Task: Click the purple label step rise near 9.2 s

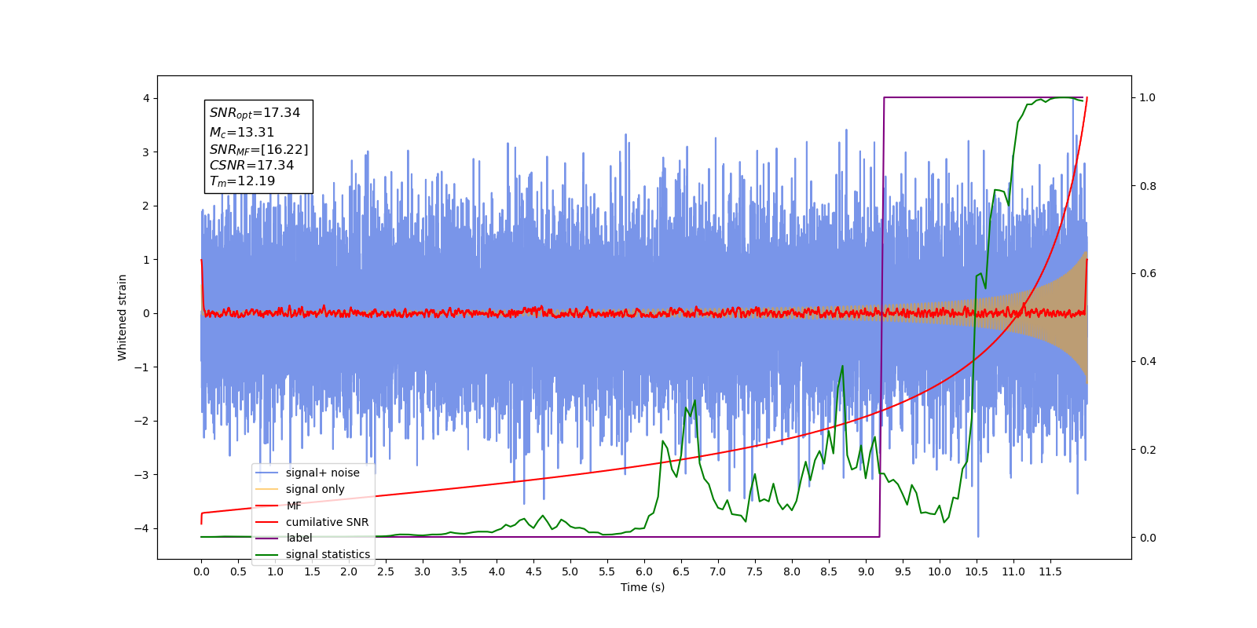Action: (881, 317)
